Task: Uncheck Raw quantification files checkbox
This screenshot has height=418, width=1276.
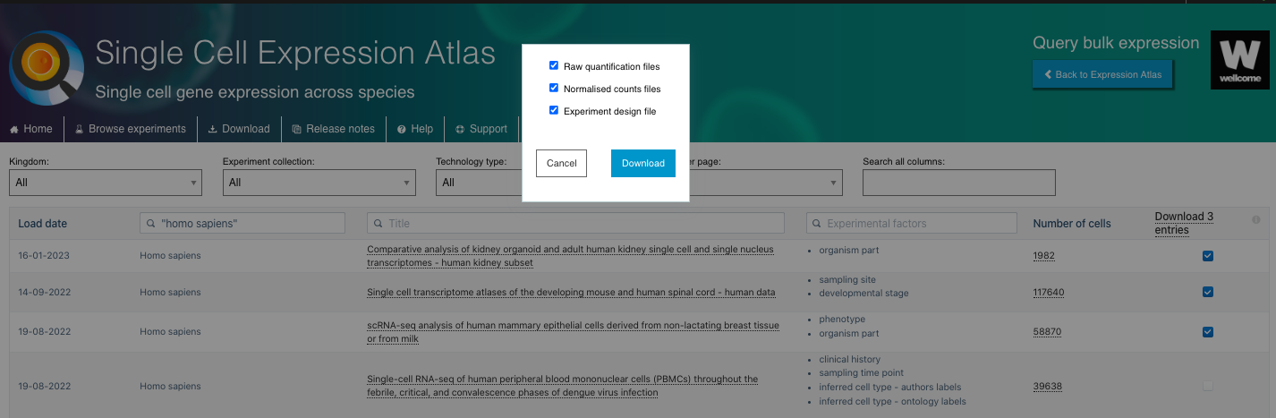Action: pyautogui.click(x=554, y=66)
